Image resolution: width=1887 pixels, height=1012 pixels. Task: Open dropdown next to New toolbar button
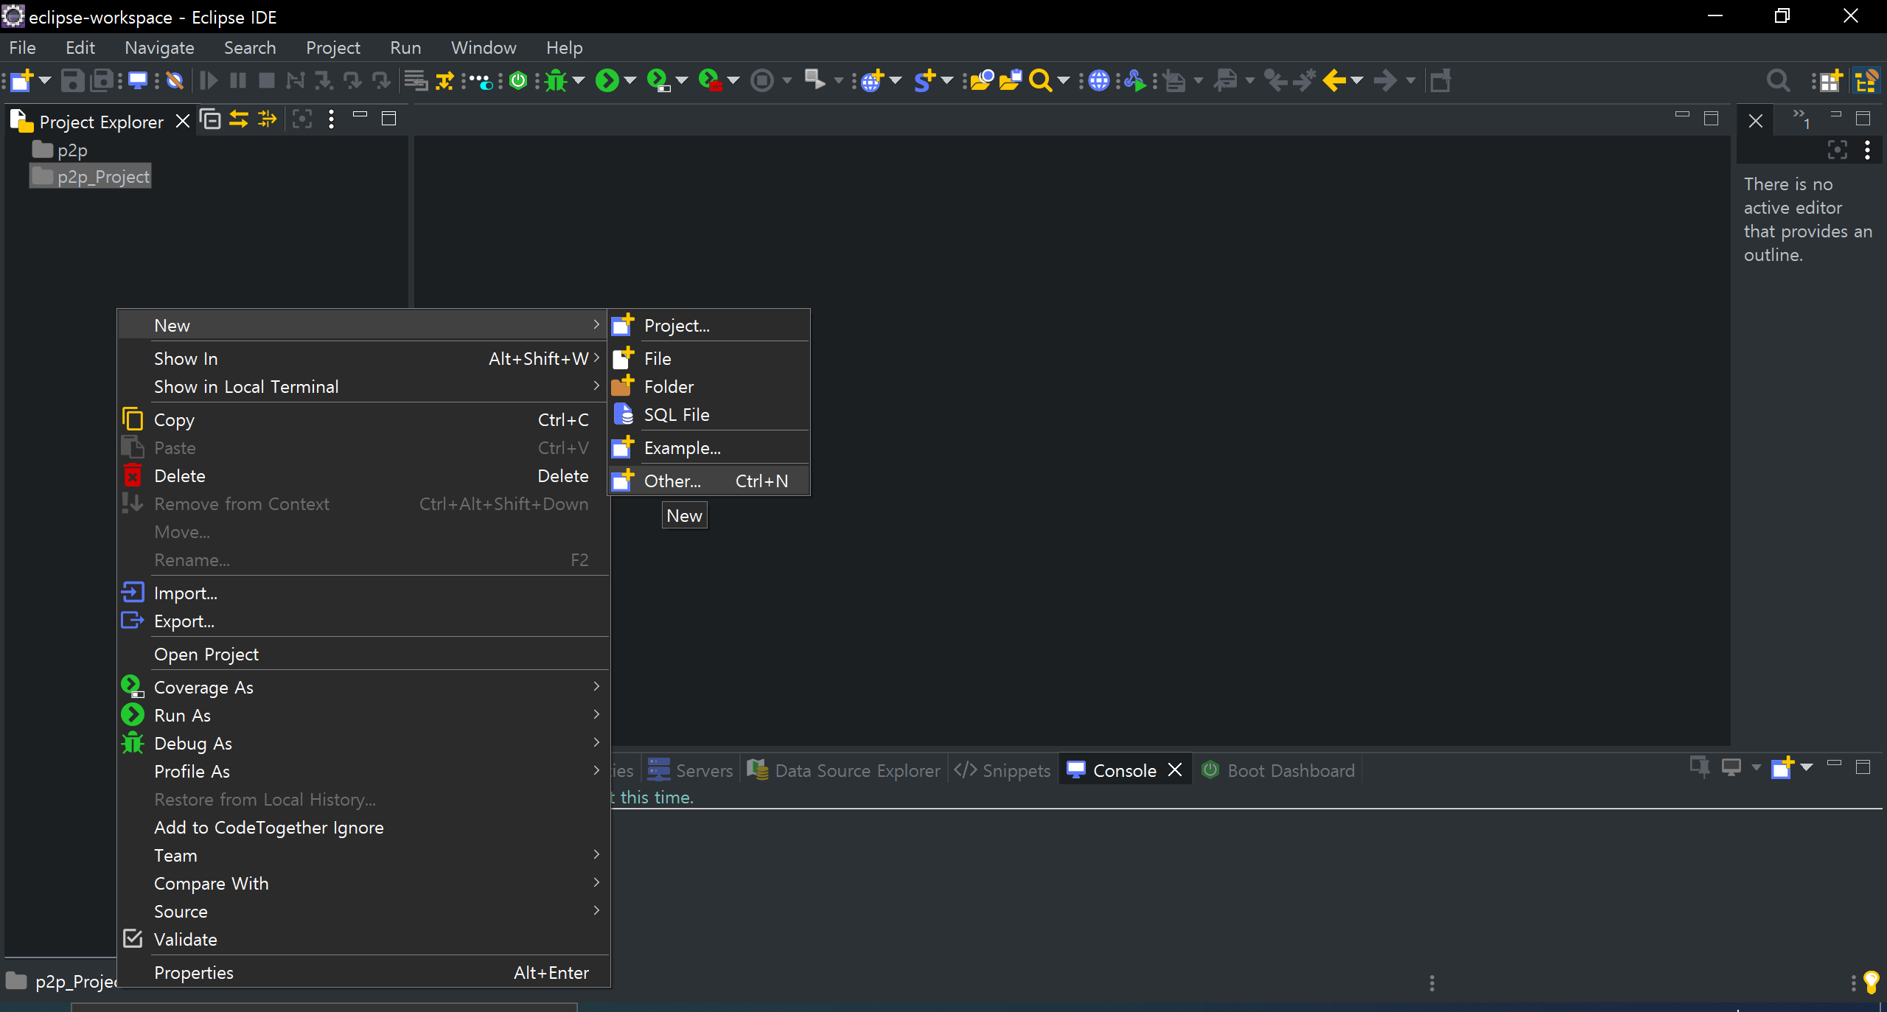[45, 80]
